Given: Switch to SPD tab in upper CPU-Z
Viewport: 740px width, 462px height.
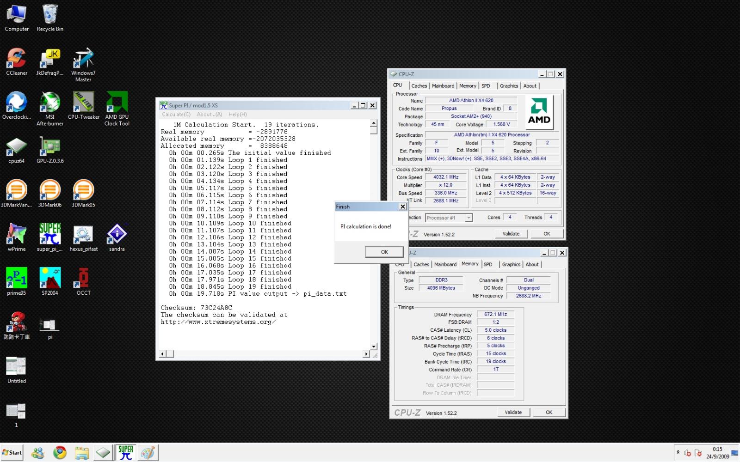Looking at the screenshot, I should 486,86.
